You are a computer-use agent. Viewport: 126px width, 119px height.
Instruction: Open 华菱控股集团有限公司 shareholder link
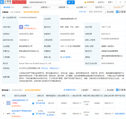(20, 100)
